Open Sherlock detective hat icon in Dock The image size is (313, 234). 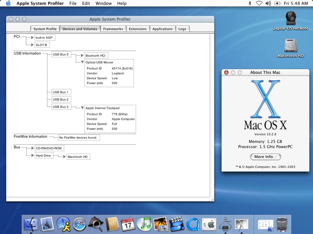96,224
